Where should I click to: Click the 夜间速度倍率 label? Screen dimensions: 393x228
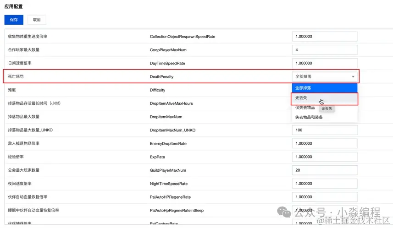click(x=20, y=184)
